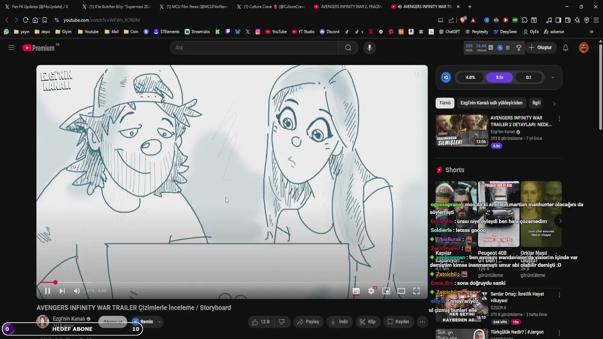Click the İndir download button
The width and height of the screenshot is (603, 339).
pos(339,322)
